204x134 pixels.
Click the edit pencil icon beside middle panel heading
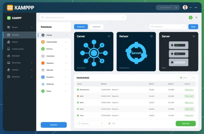click(x=66, y=27)
